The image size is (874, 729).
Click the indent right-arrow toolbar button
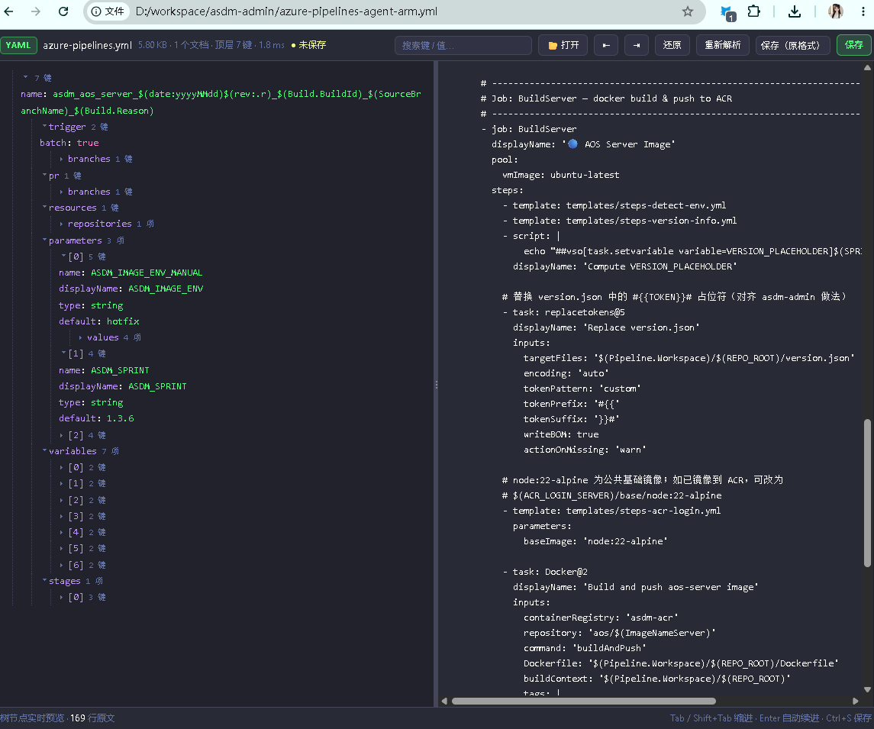click(637, 45)
